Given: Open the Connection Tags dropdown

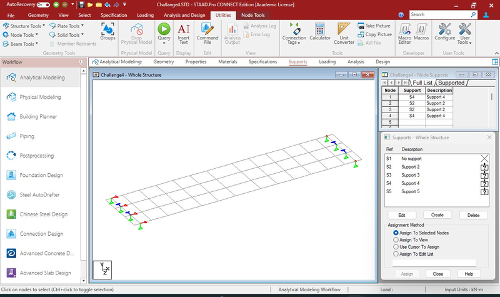Looking at the screenshot, I should 294,34.
